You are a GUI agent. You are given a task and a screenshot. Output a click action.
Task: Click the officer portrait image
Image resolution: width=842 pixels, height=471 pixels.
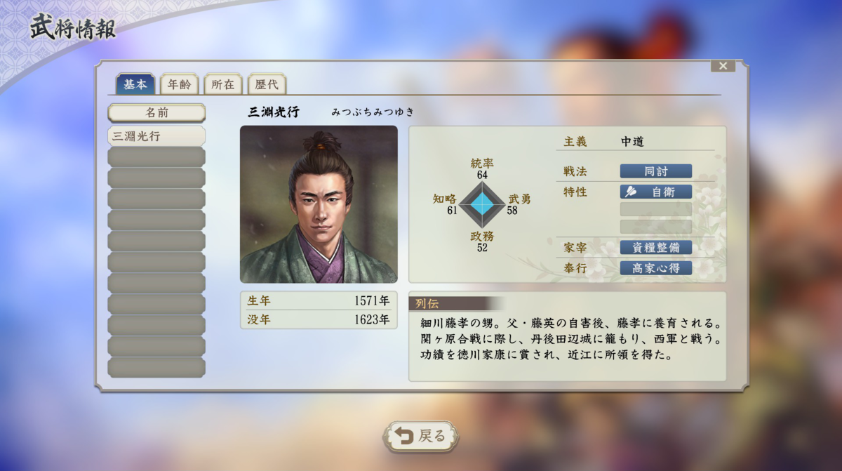(319, 204)
